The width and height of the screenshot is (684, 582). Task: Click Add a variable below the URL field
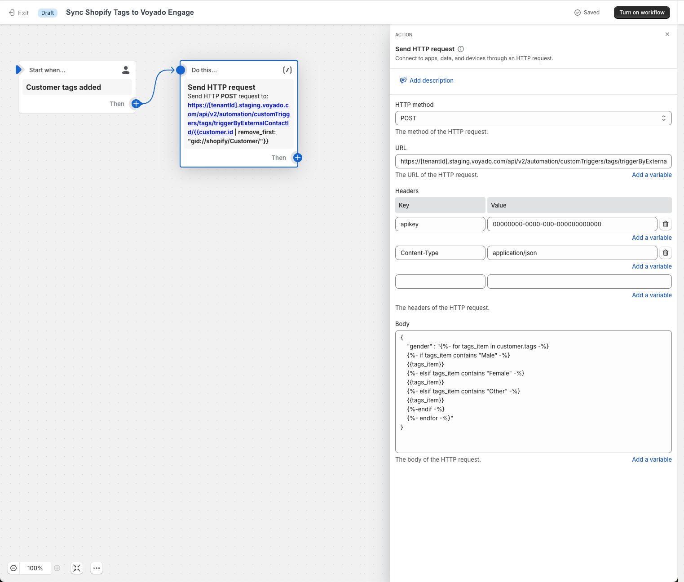tap(652, 175)
